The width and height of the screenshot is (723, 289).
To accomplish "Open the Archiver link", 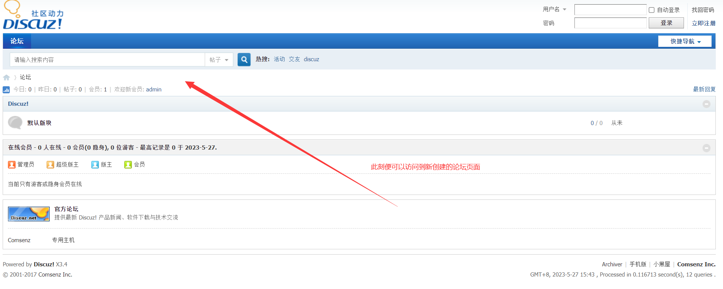I will point(612,264).
